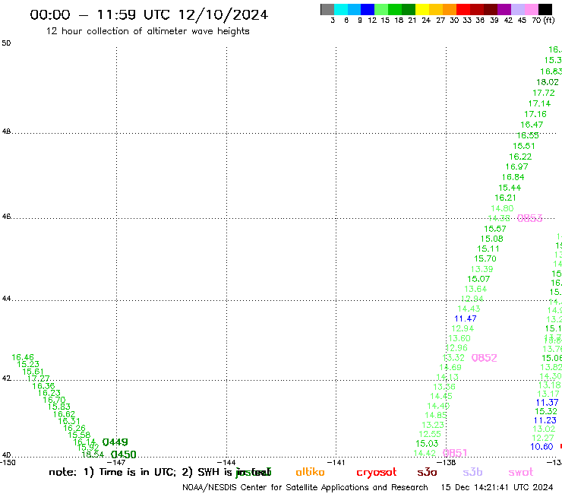
Task: Click the wave height reading 15.57
Action: (x=495, y=229)
